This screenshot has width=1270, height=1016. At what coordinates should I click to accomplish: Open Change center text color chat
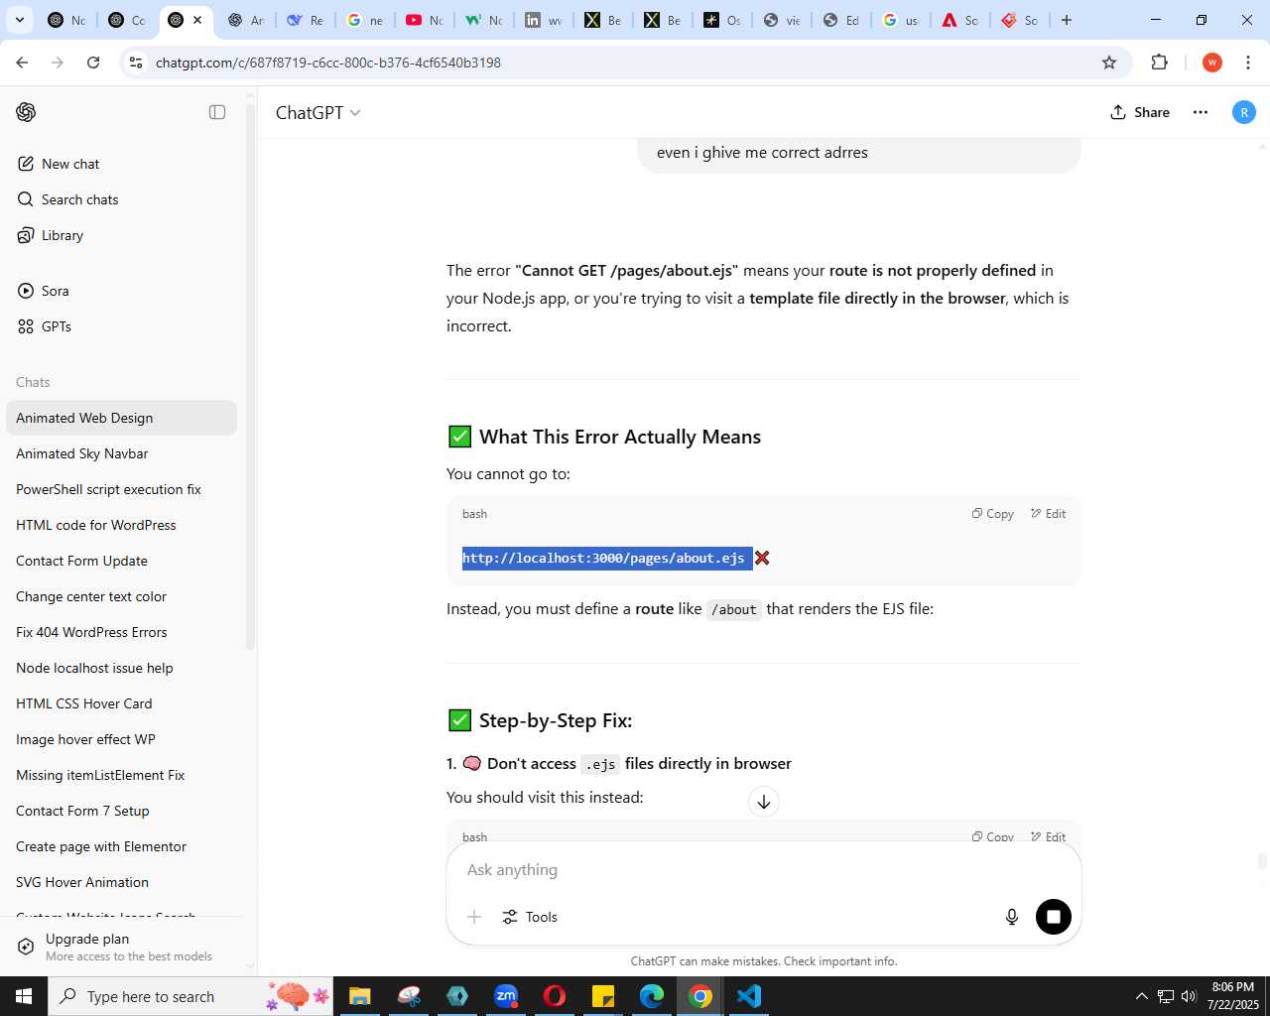tap(121, 596)
